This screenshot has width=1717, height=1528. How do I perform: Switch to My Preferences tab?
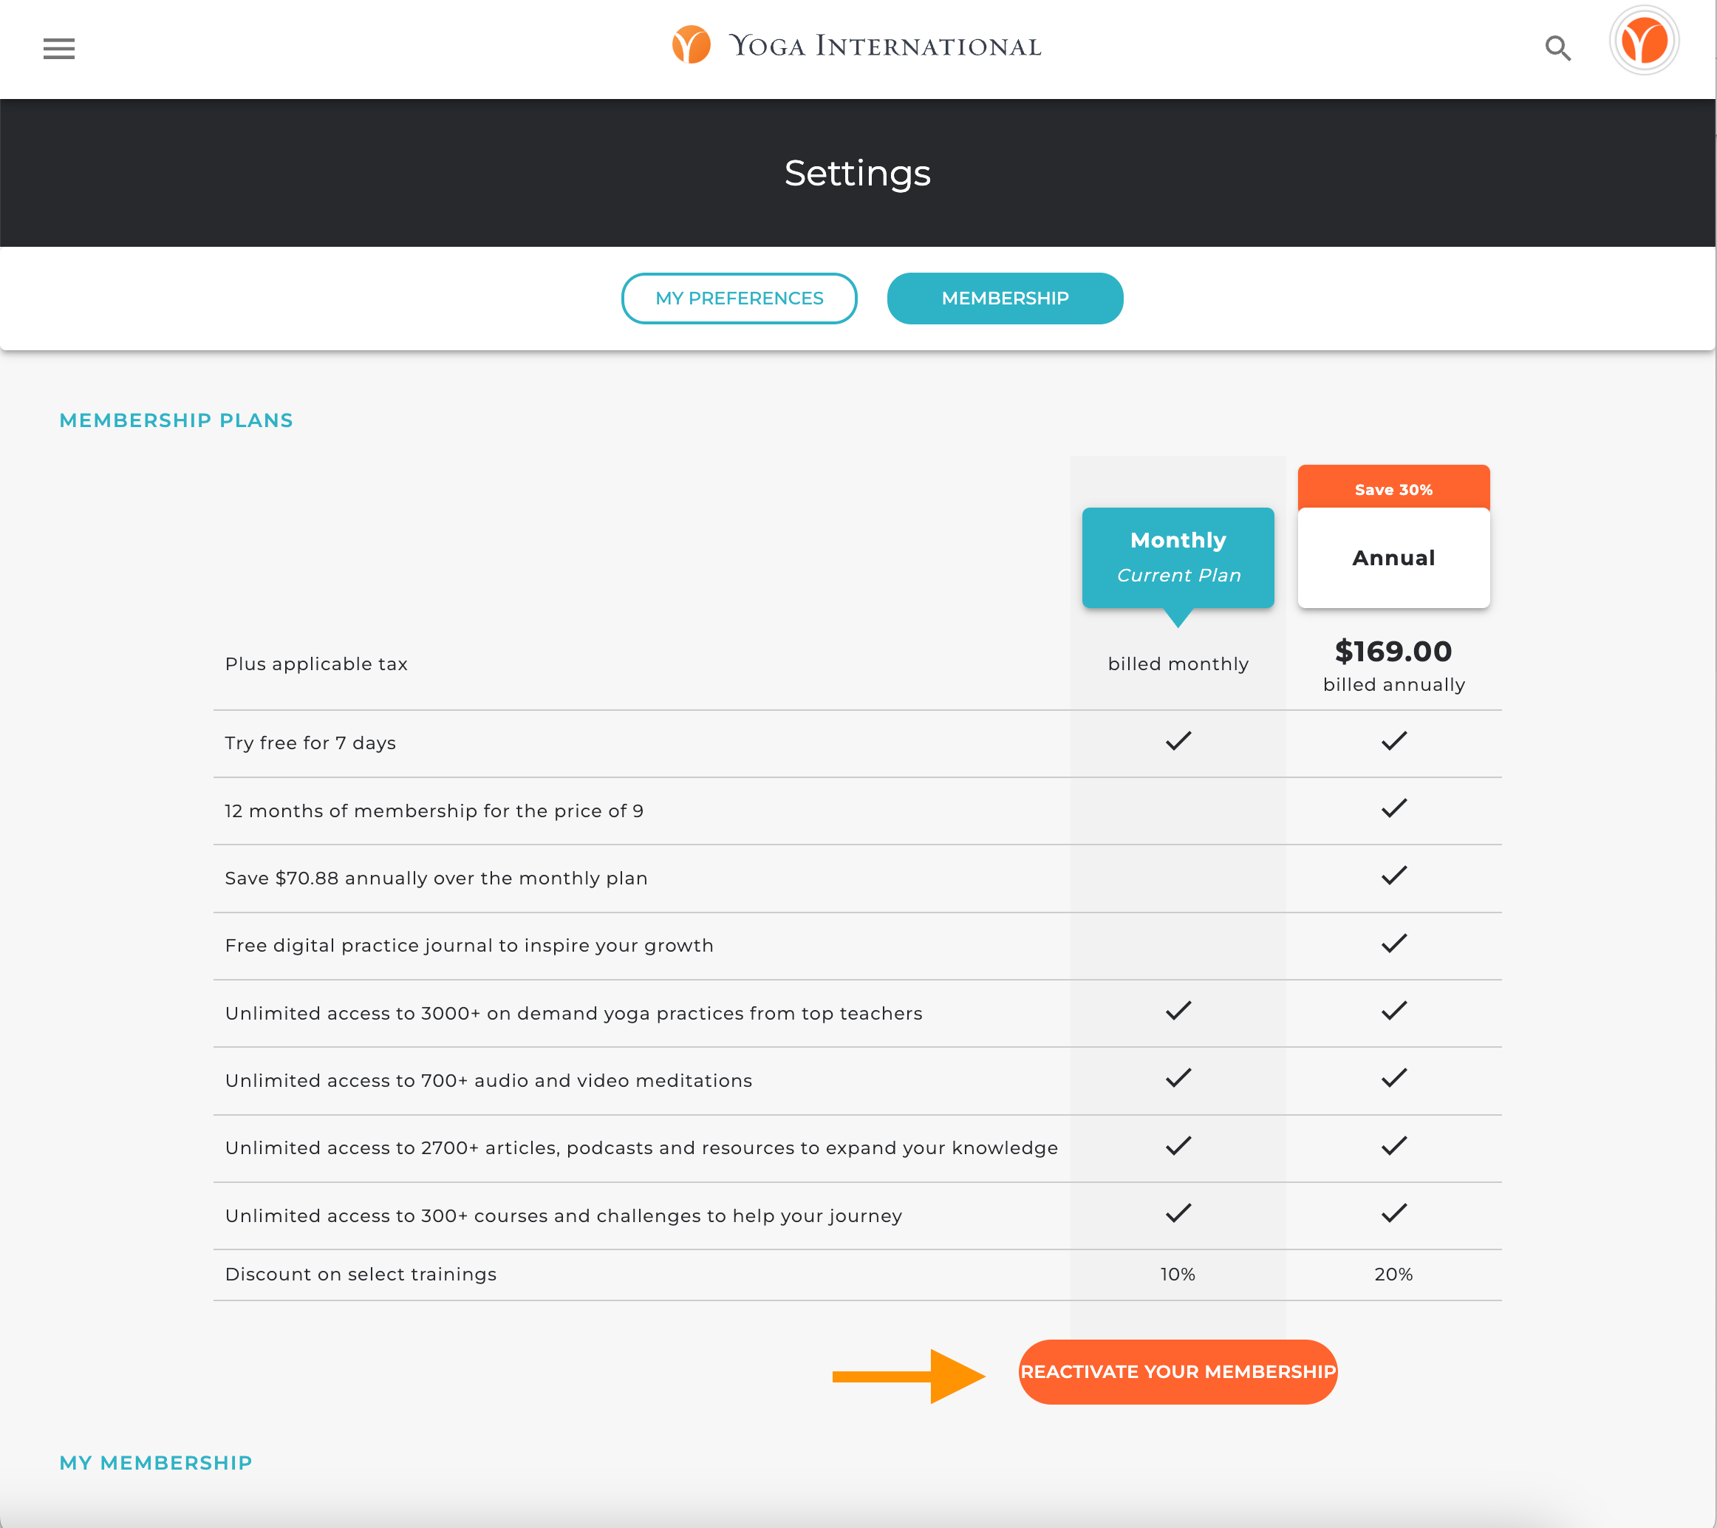(738, 299)
